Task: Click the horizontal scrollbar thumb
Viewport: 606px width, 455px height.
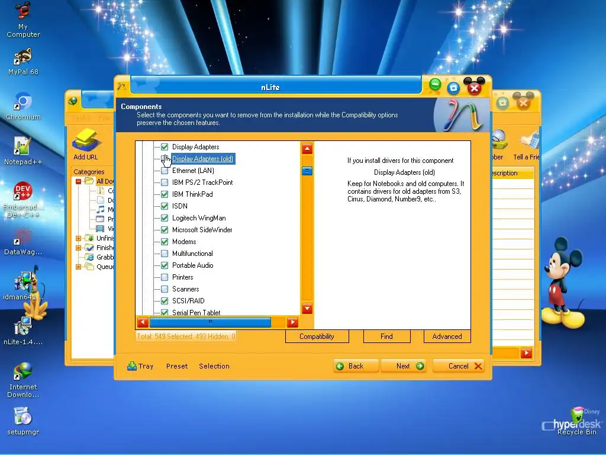Action: coord(210,322)
